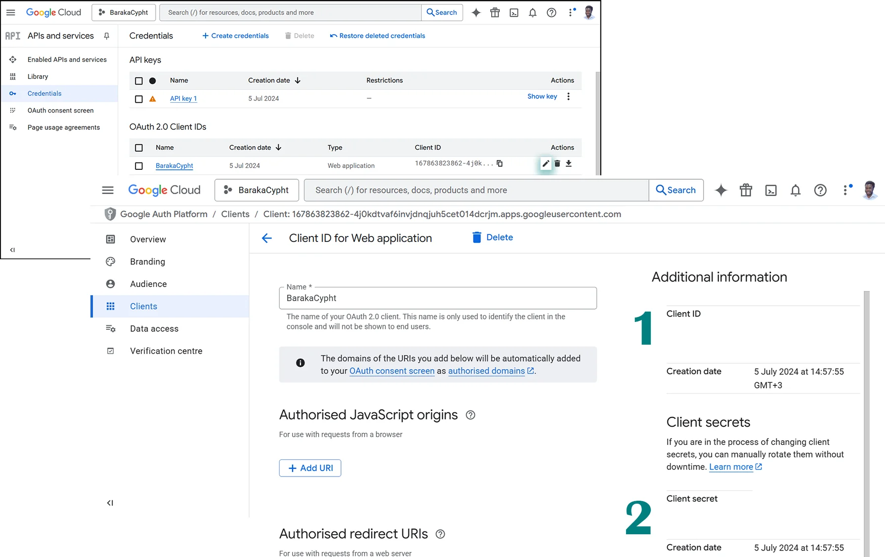
Task: Select Credentials in APIs sidebar
Action: 59,93
